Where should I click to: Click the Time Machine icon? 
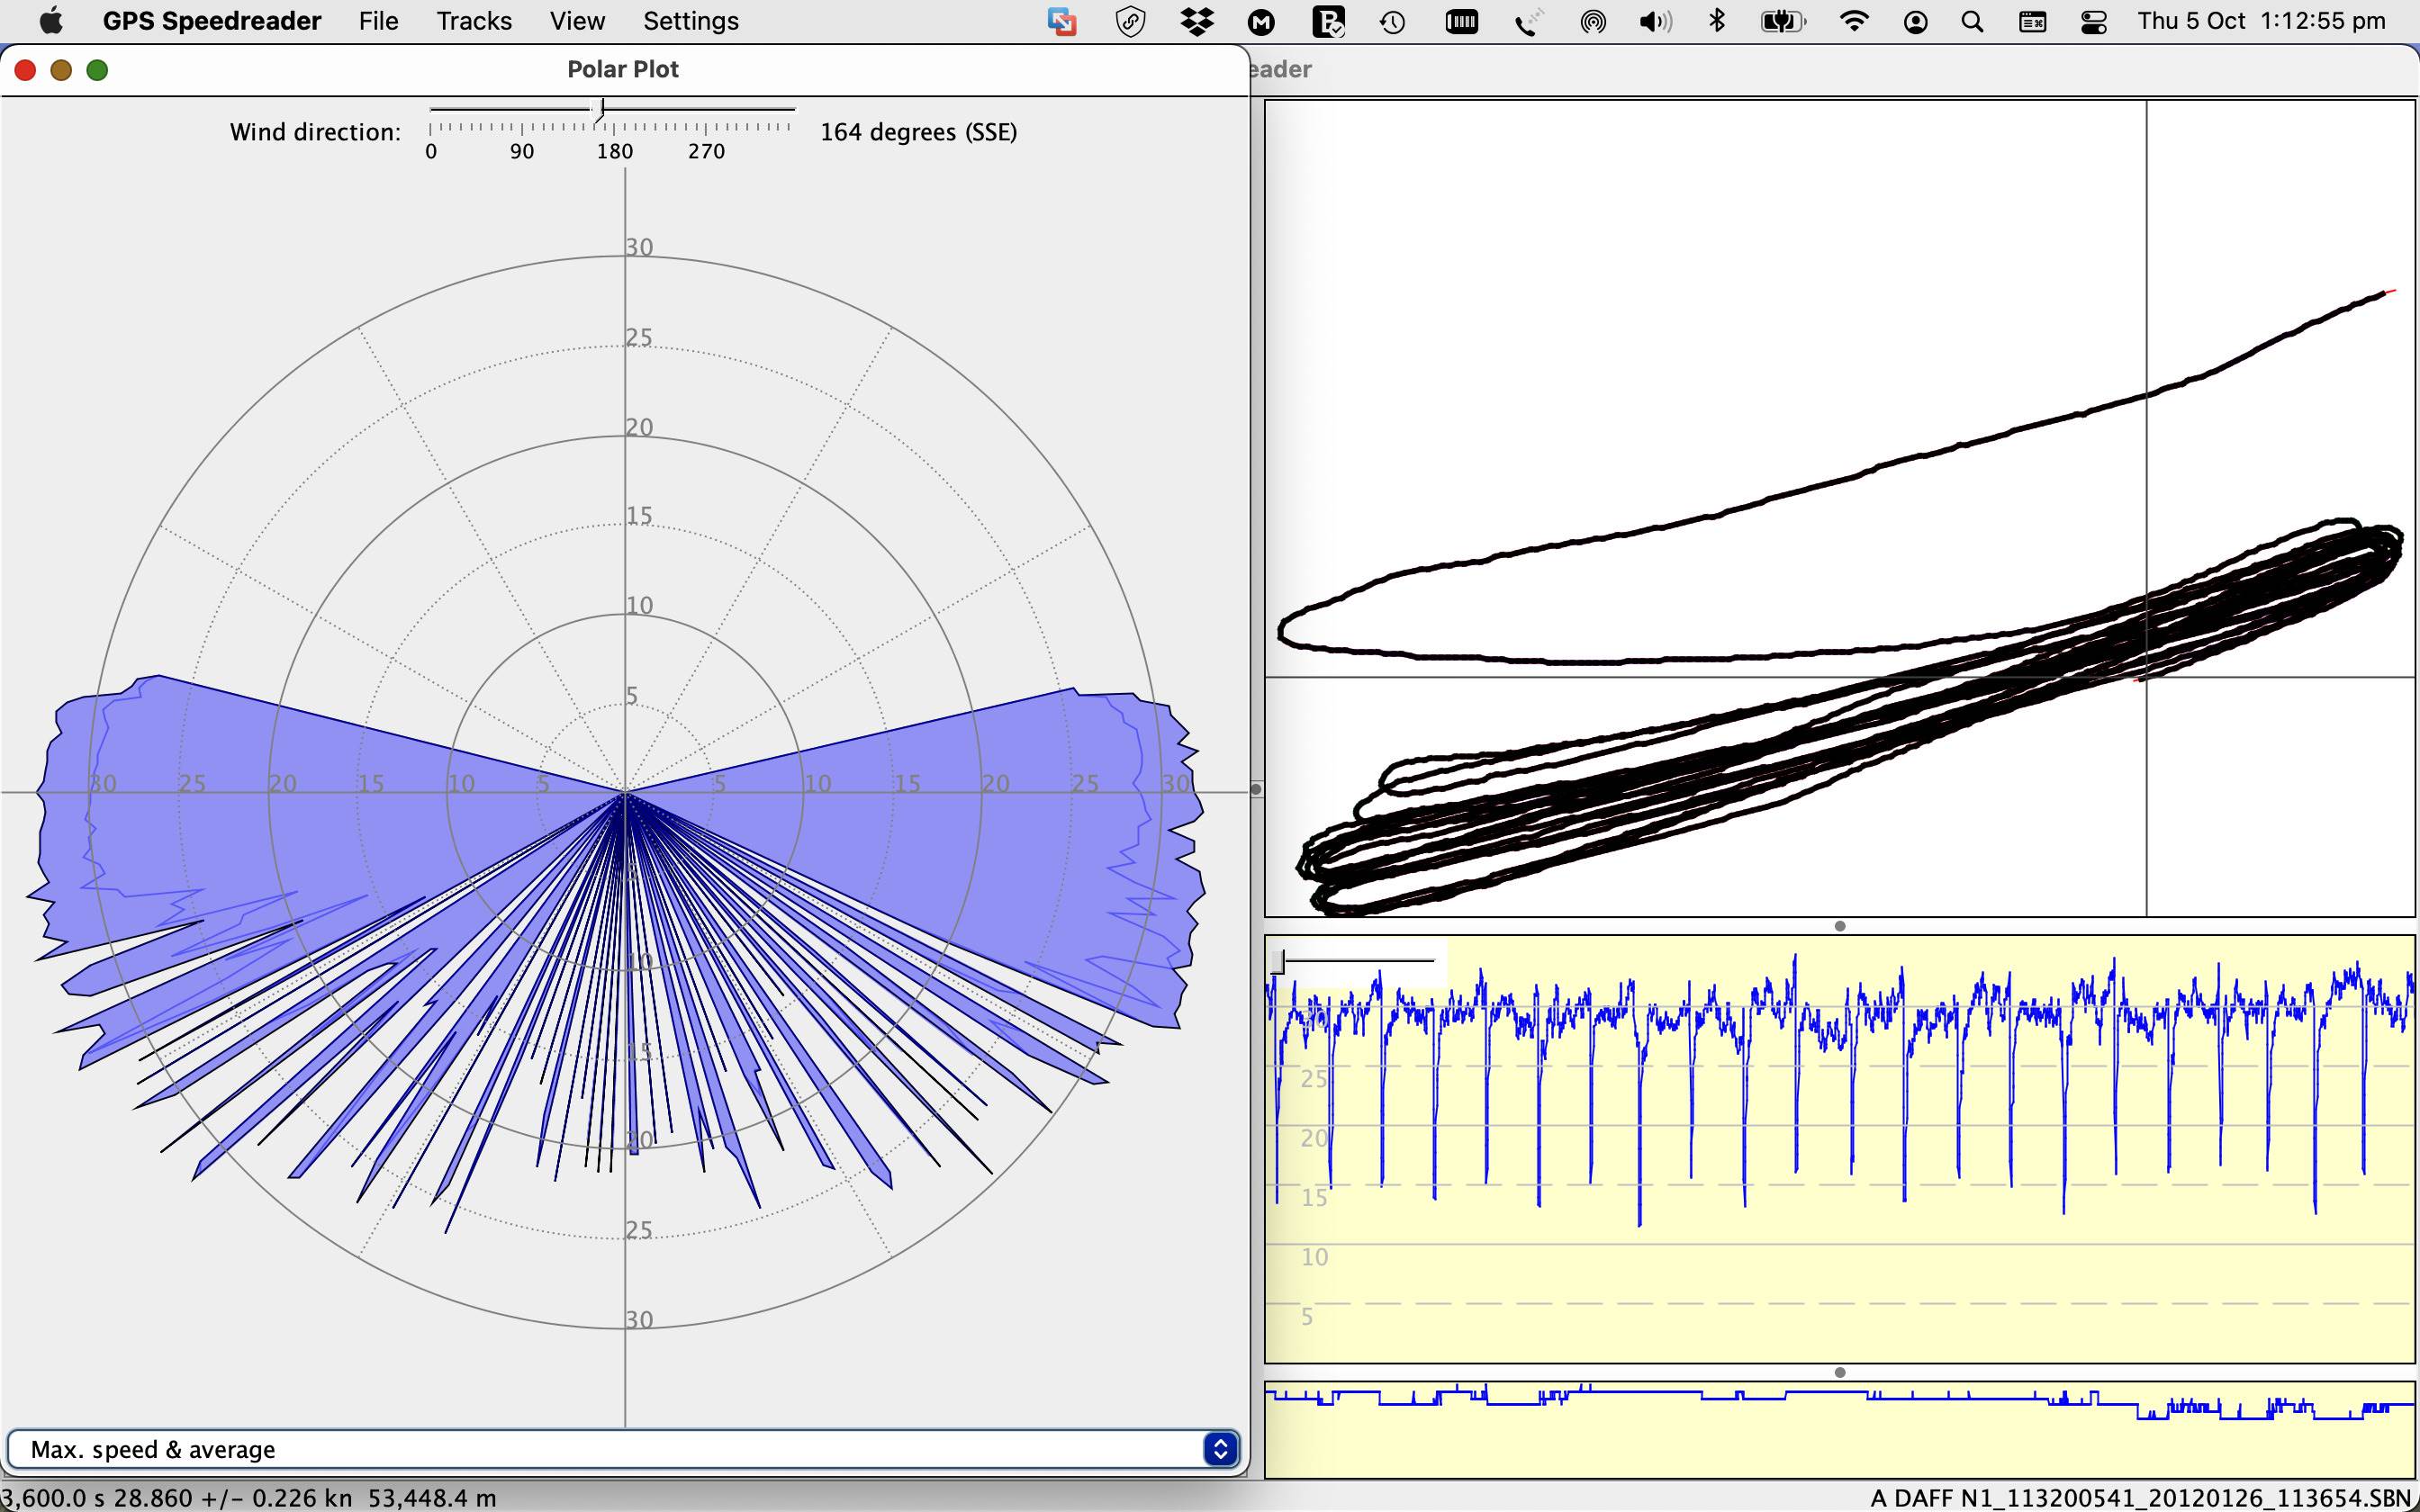1392,21
